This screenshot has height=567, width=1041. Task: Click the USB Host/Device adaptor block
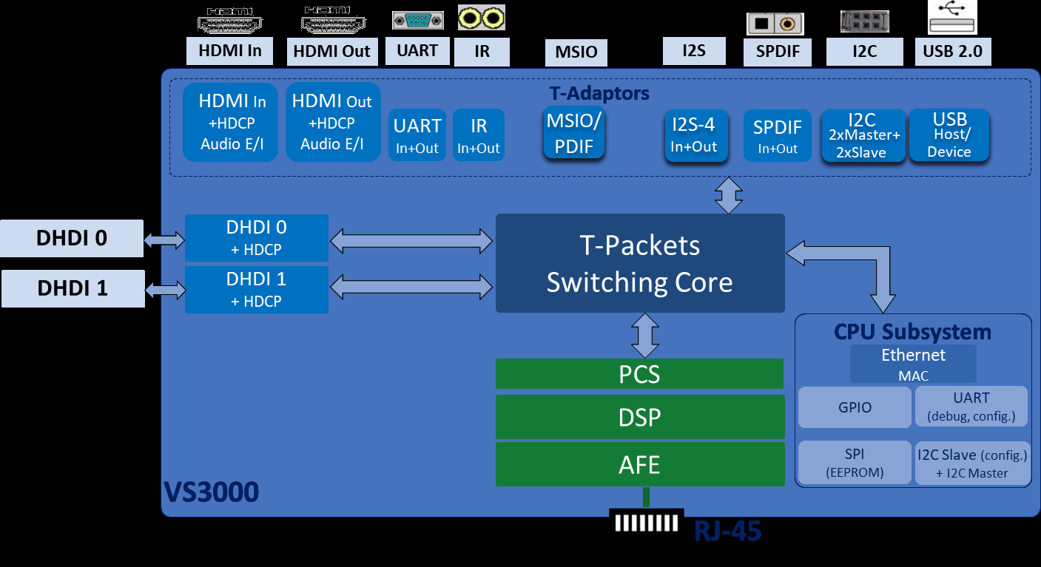point(949,135)
